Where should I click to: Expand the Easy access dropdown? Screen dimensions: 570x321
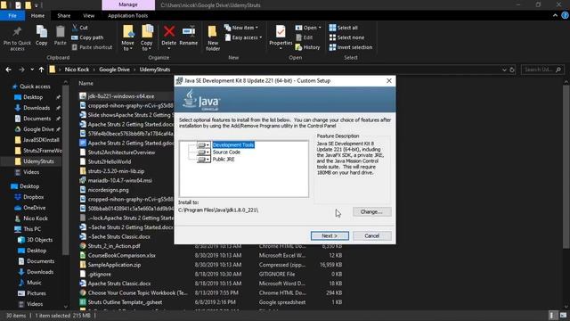click(243, 37)
